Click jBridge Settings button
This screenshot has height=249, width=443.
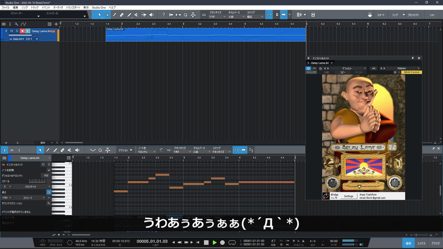click(348, 196)
